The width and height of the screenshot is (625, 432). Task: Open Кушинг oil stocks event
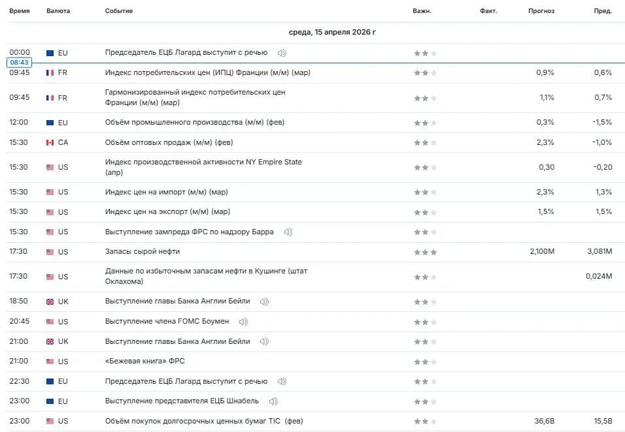[206, 276]
